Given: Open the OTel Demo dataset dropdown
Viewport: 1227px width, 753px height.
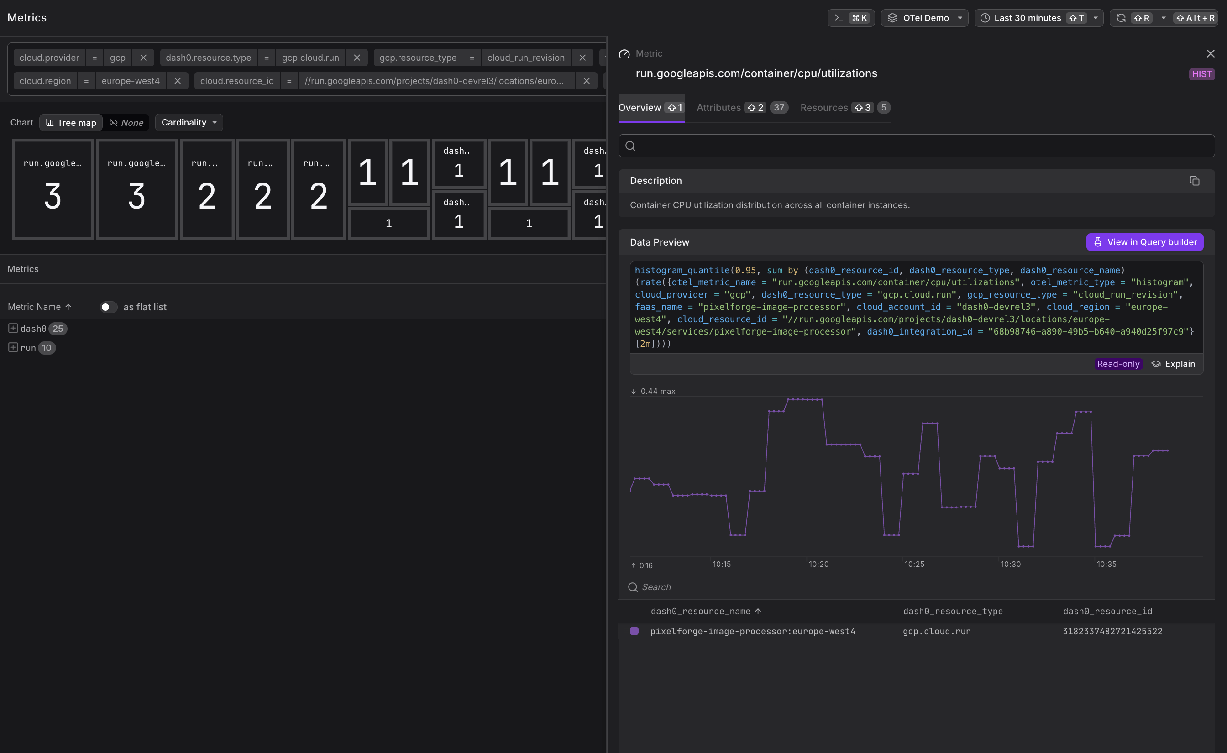Looking at the screenshot, I should tap(924, 18).
